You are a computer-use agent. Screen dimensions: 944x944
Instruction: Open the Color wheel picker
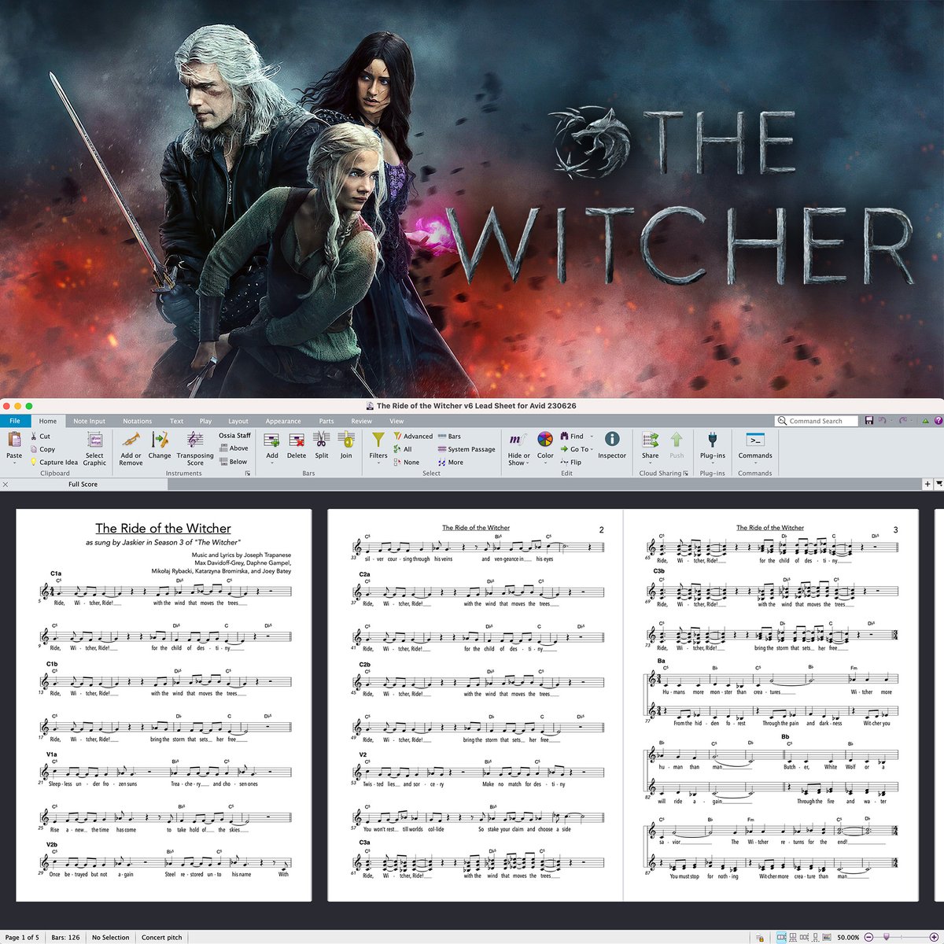coord(545,445)
